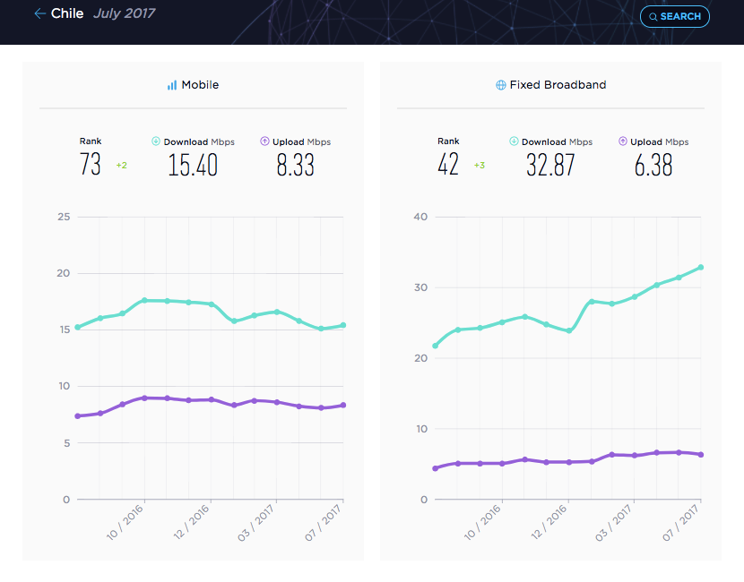This screenshot has height=582, width=744.
Task: Click Fixed Broadband download final point 07/2017
Action: coord(701,268)
